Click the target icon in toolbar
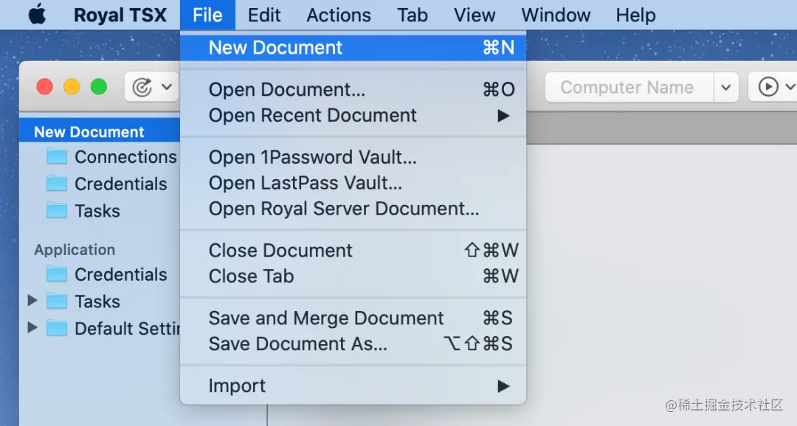The width and height of the screenshot is (797, 426). [142, 87]
